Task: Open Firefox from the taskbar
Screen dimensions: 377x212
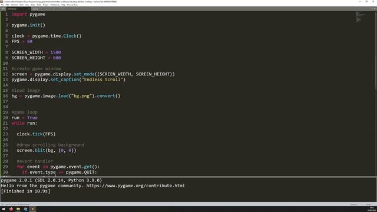Action: (x=11, y=209)
